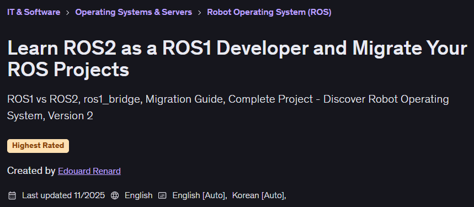Click the course title heading
This screenshot has width=474, height=207.
(x=237, y=59)
